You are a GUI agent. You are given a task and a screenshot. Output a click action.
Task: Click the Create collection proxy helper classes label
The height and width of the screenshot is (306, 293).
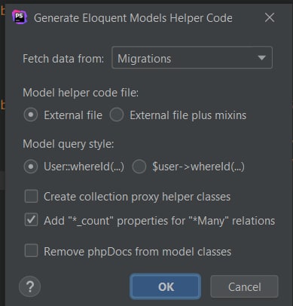pyautogui.click(x=137, y=197)
